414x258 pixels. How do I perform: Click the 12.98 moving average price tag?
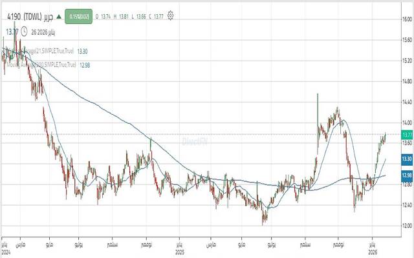407,175
